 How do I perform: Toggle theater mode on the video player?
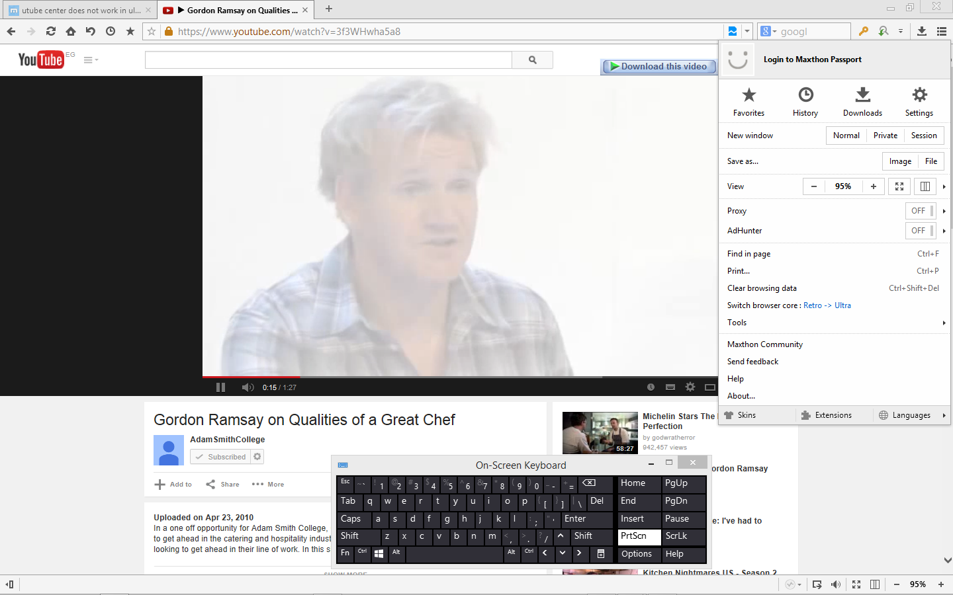click(710, 387)
